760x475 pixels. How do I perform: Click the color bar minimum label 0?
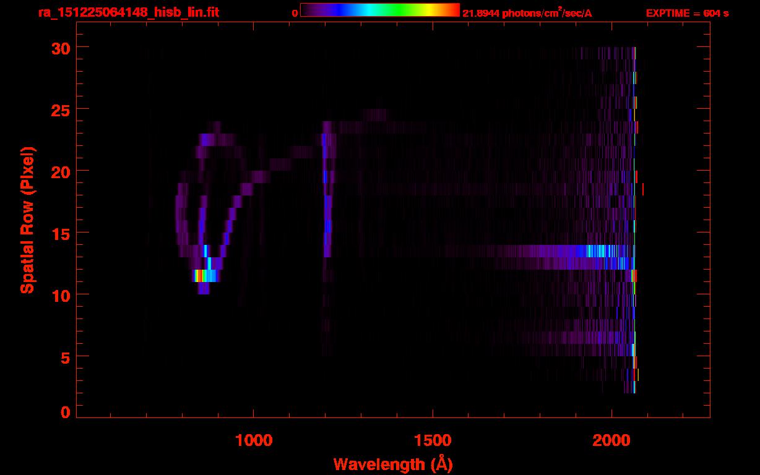[x=295, y=13]
